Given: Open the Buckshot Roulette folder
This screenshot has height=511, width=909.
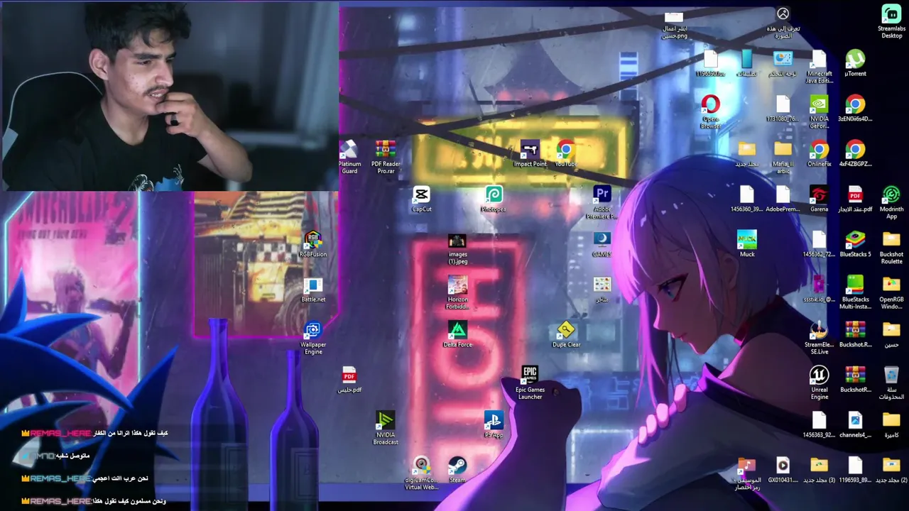Looking at the screenshot, I should [891, 247].
